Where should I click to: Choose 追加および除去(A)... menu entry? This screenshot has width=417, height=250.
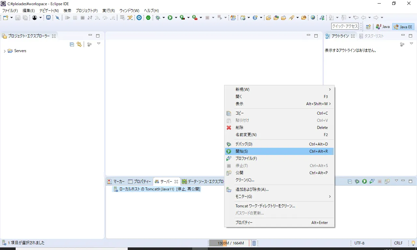coord(280,189)
